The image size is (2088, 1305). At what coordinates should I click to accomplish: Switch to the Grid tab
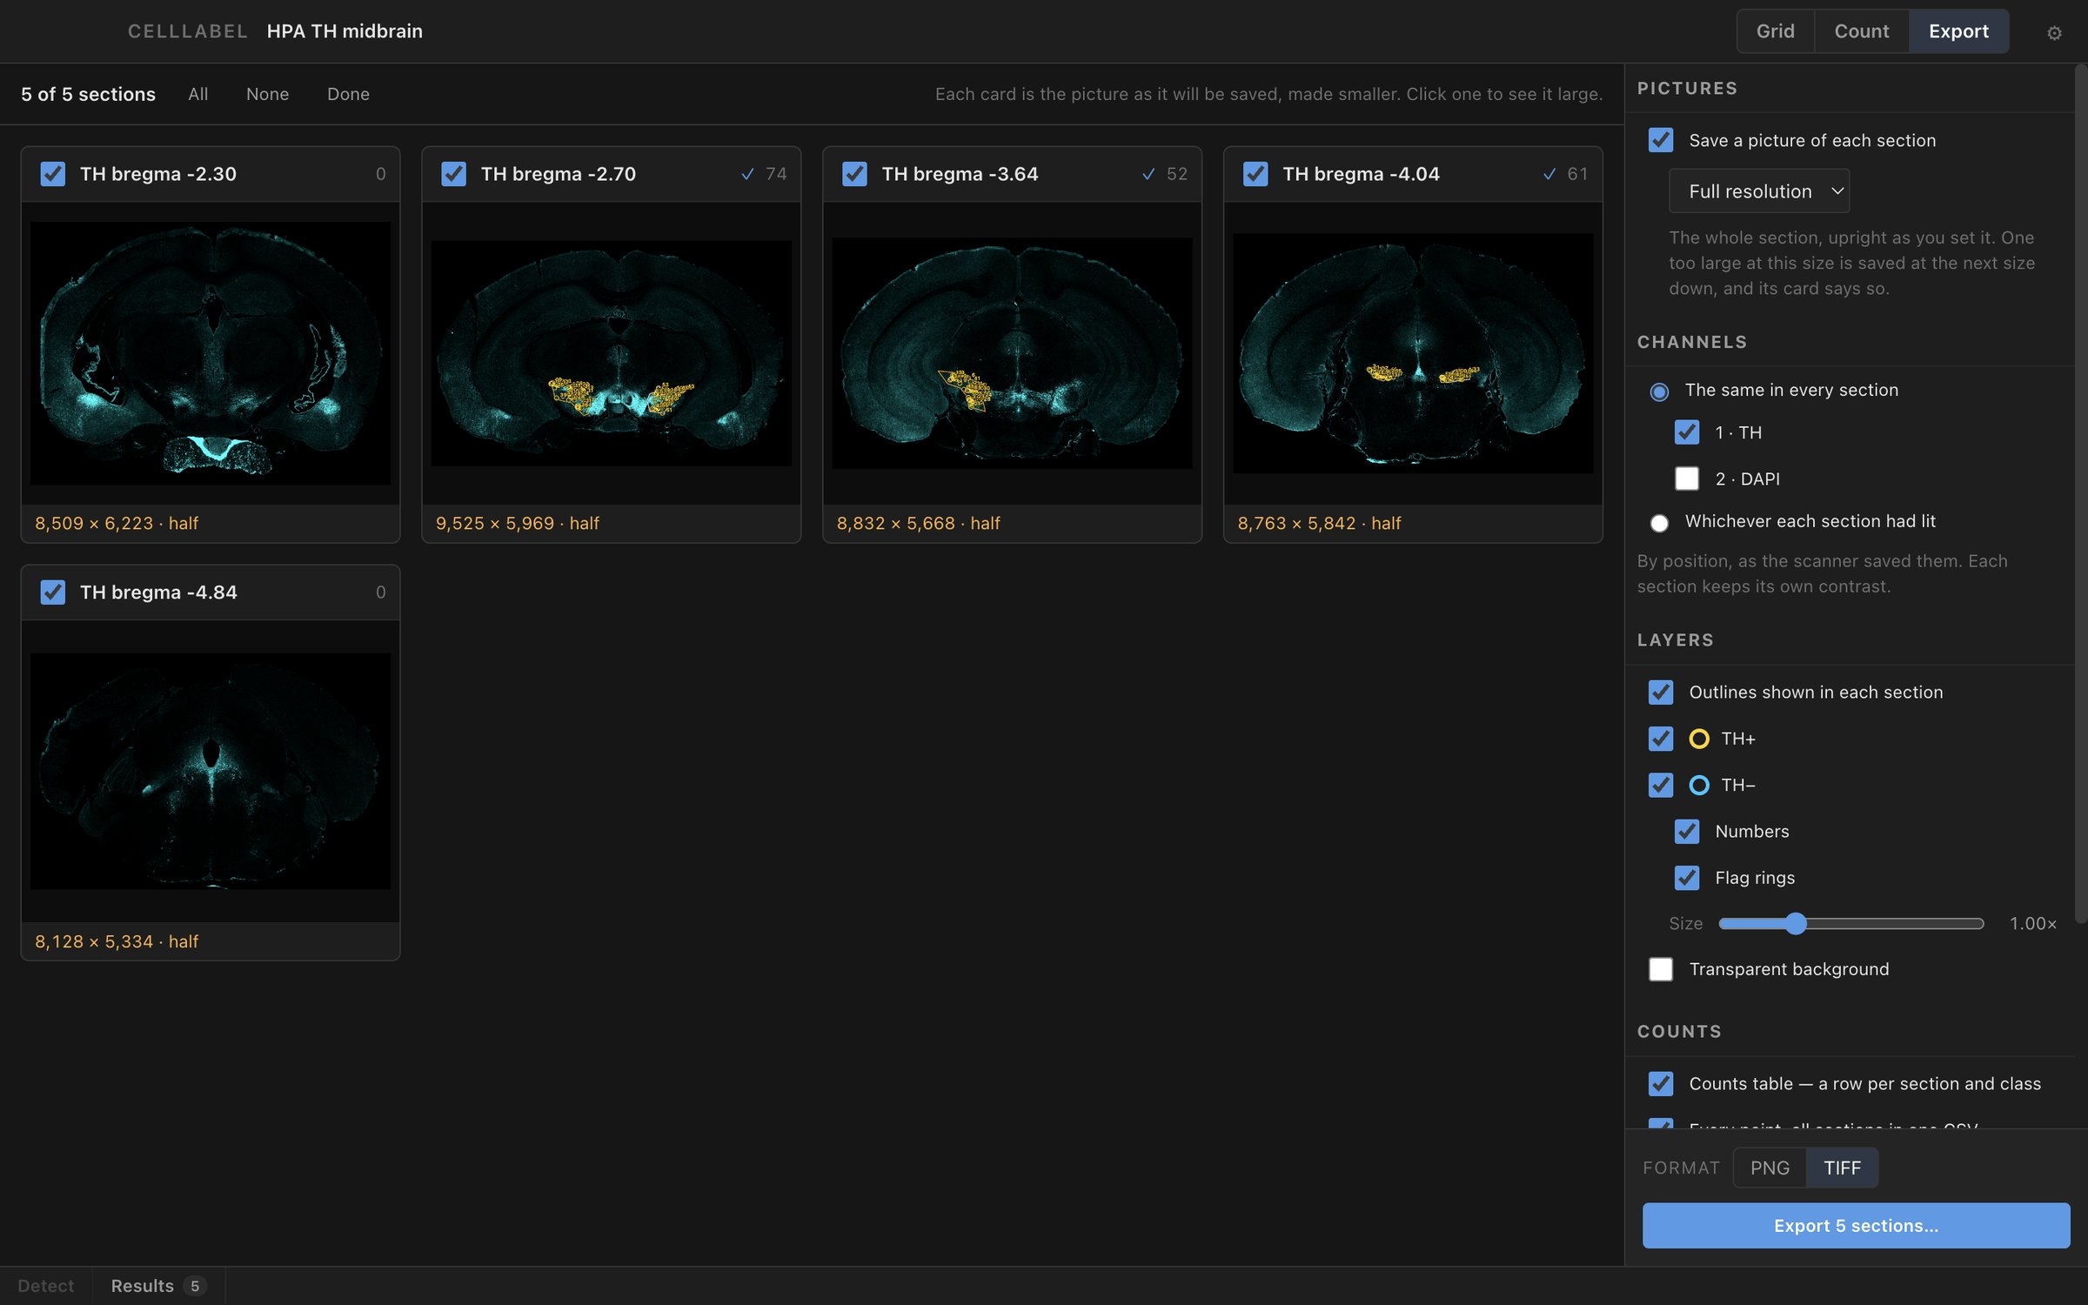[1775, 31]
